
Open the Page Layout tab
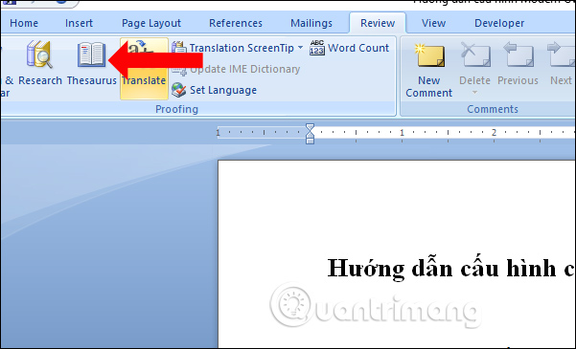point(151,24)
